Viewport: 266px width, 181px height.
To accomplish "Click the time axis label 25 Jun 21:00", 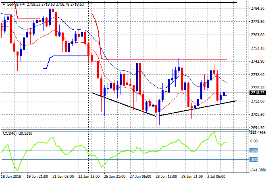I will pos(115,177).
